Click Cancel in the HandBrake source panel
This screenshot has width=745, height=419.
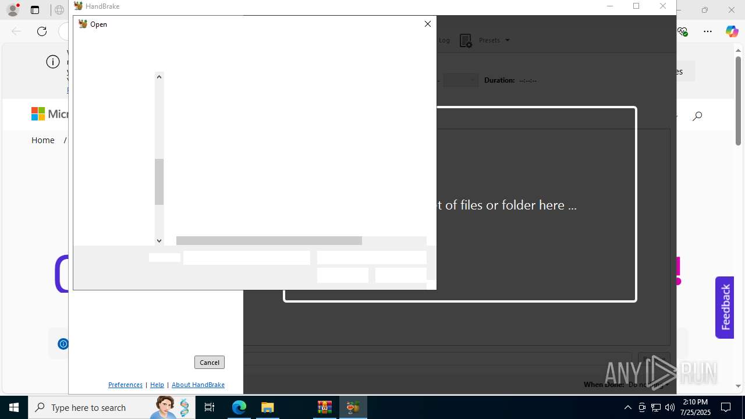pyautogui.click(x=210, y=362)
